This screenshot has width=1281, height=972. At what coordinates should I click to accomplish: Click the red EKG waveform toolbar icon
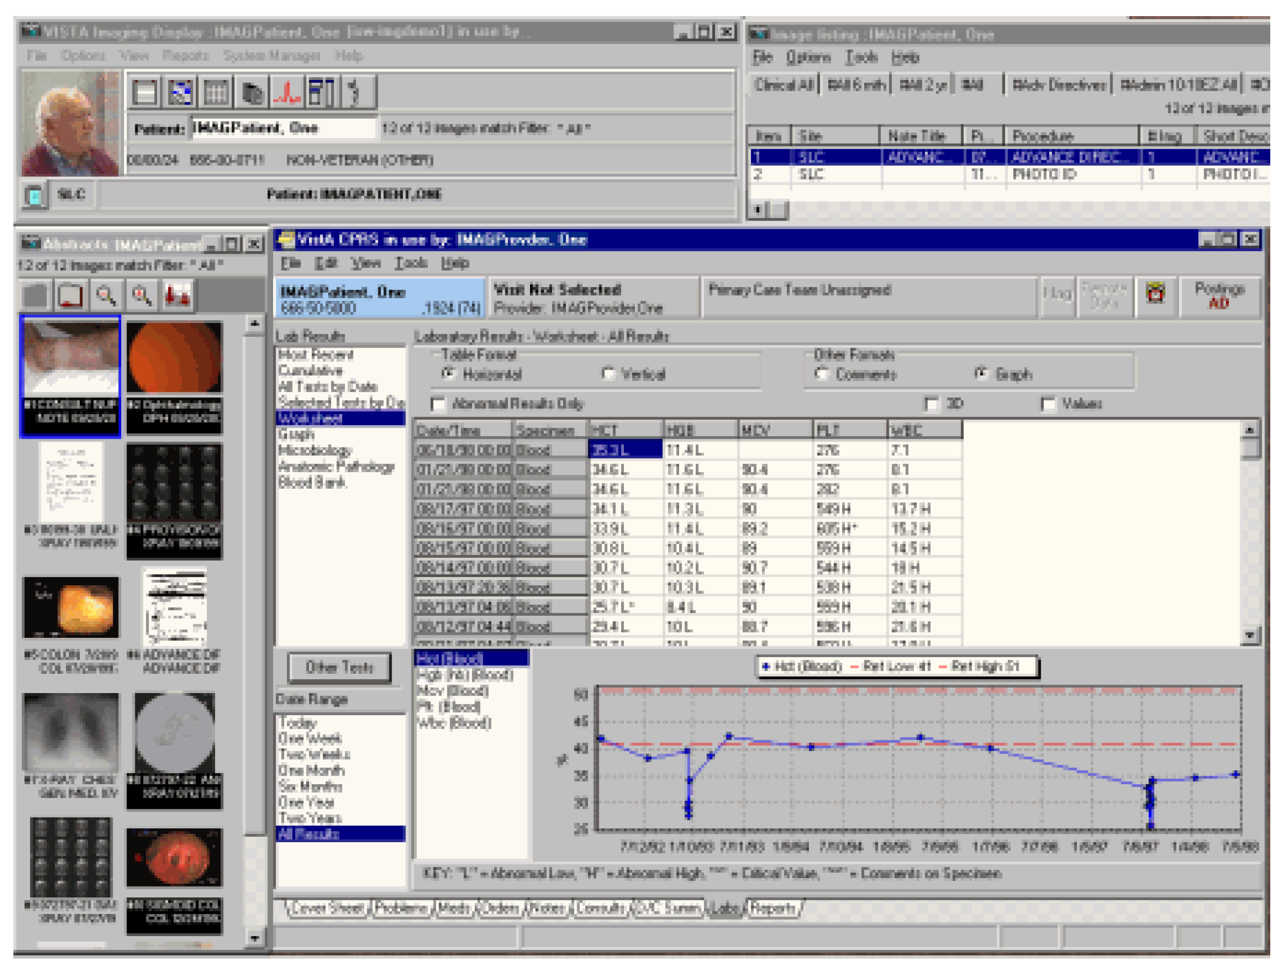286,92
